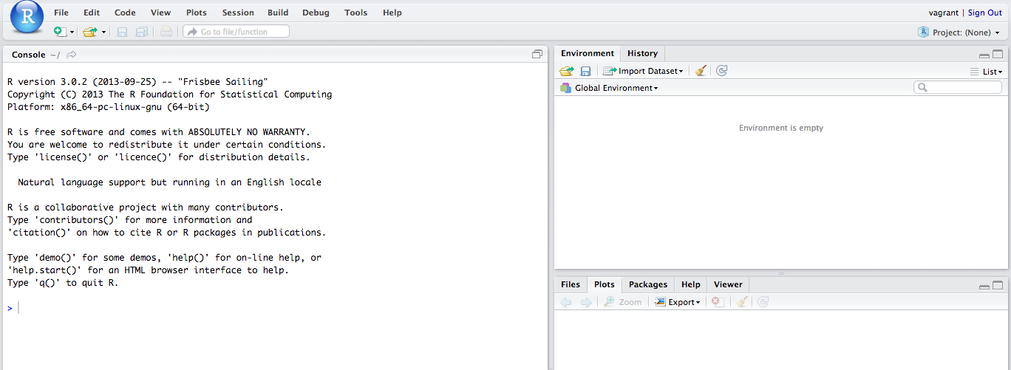Minimize the Environment pane
Screen dimensions: 1011x370
tap(984, 55)
